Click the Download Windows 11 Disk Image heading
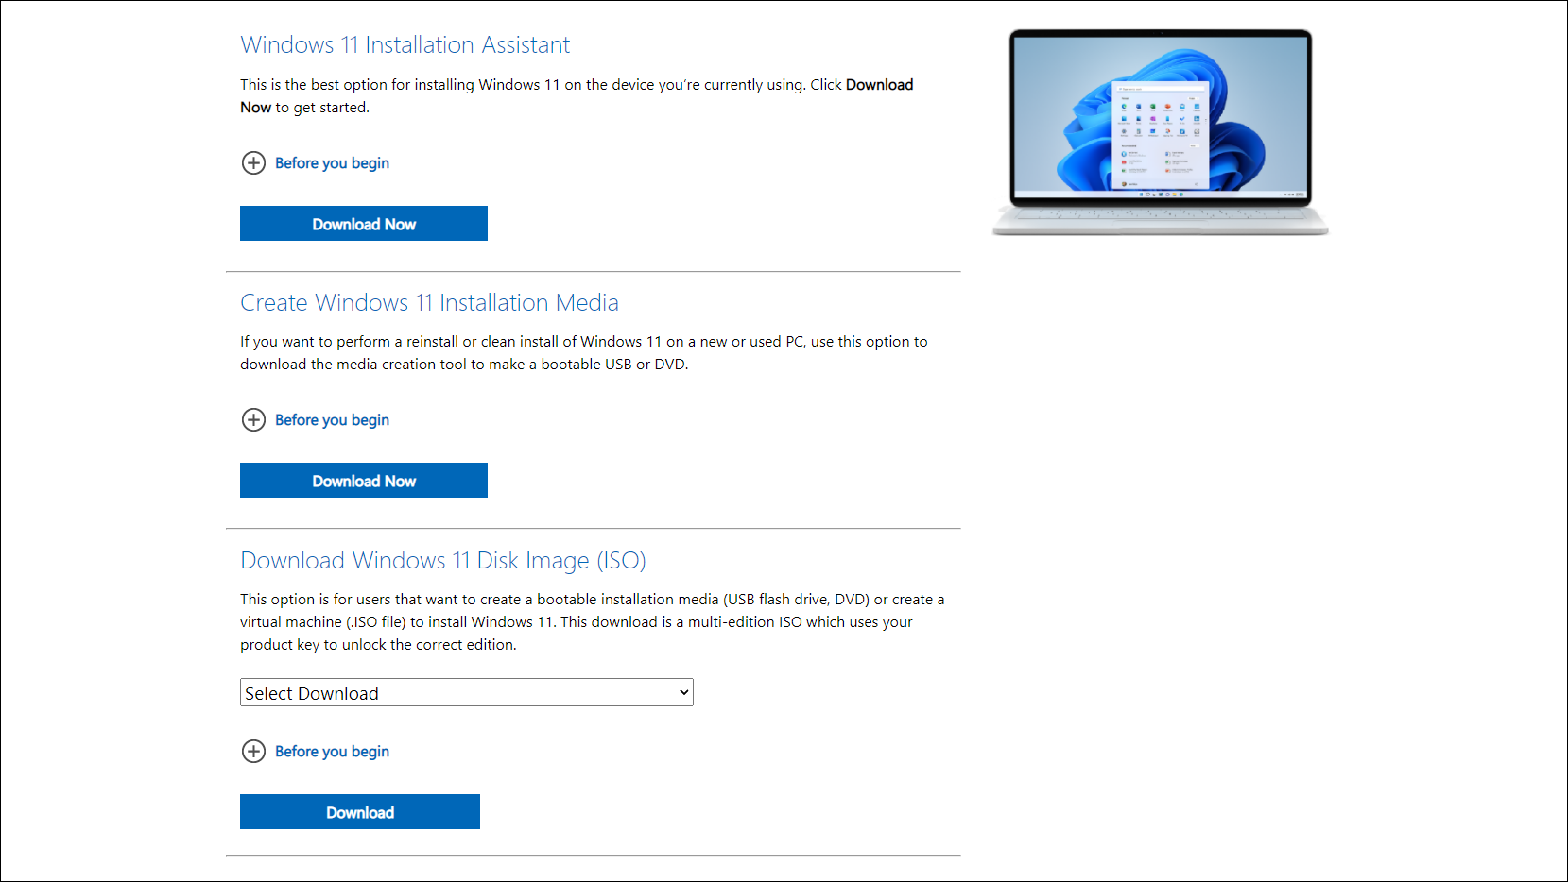The width and height of the screenshot is (1568, 882). click(442, 560)
